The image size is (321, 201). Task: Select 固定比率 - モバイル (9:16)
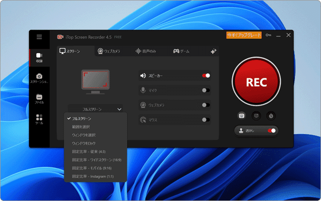point(95,168)
